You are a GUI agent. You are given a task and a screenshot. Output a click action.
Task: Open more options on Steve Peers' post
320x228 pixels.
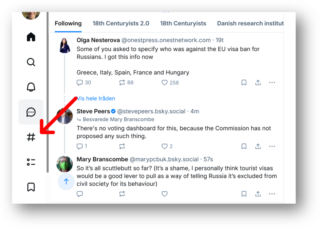click(x=272, y=146)
